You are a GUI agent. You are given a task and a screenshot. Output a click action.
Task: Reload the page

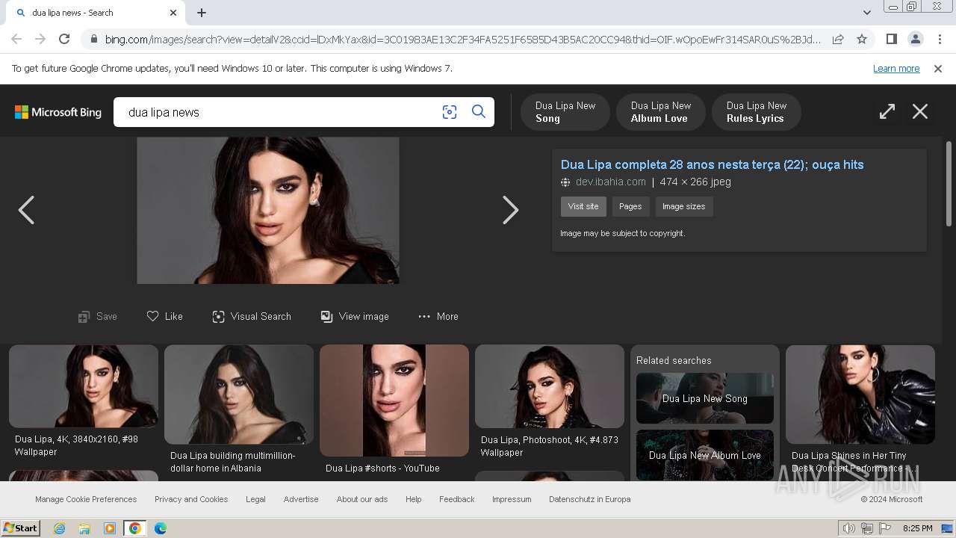(x=64, y=39)
